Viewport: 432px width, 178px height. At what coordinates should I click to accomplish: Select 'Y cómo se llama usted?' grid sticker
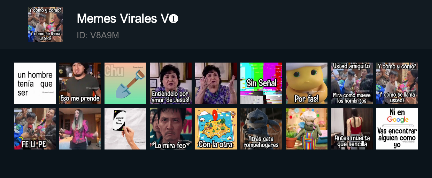(x=397, y=83)
